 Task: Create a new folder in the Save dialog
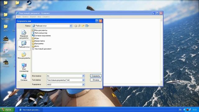[83, 26]
